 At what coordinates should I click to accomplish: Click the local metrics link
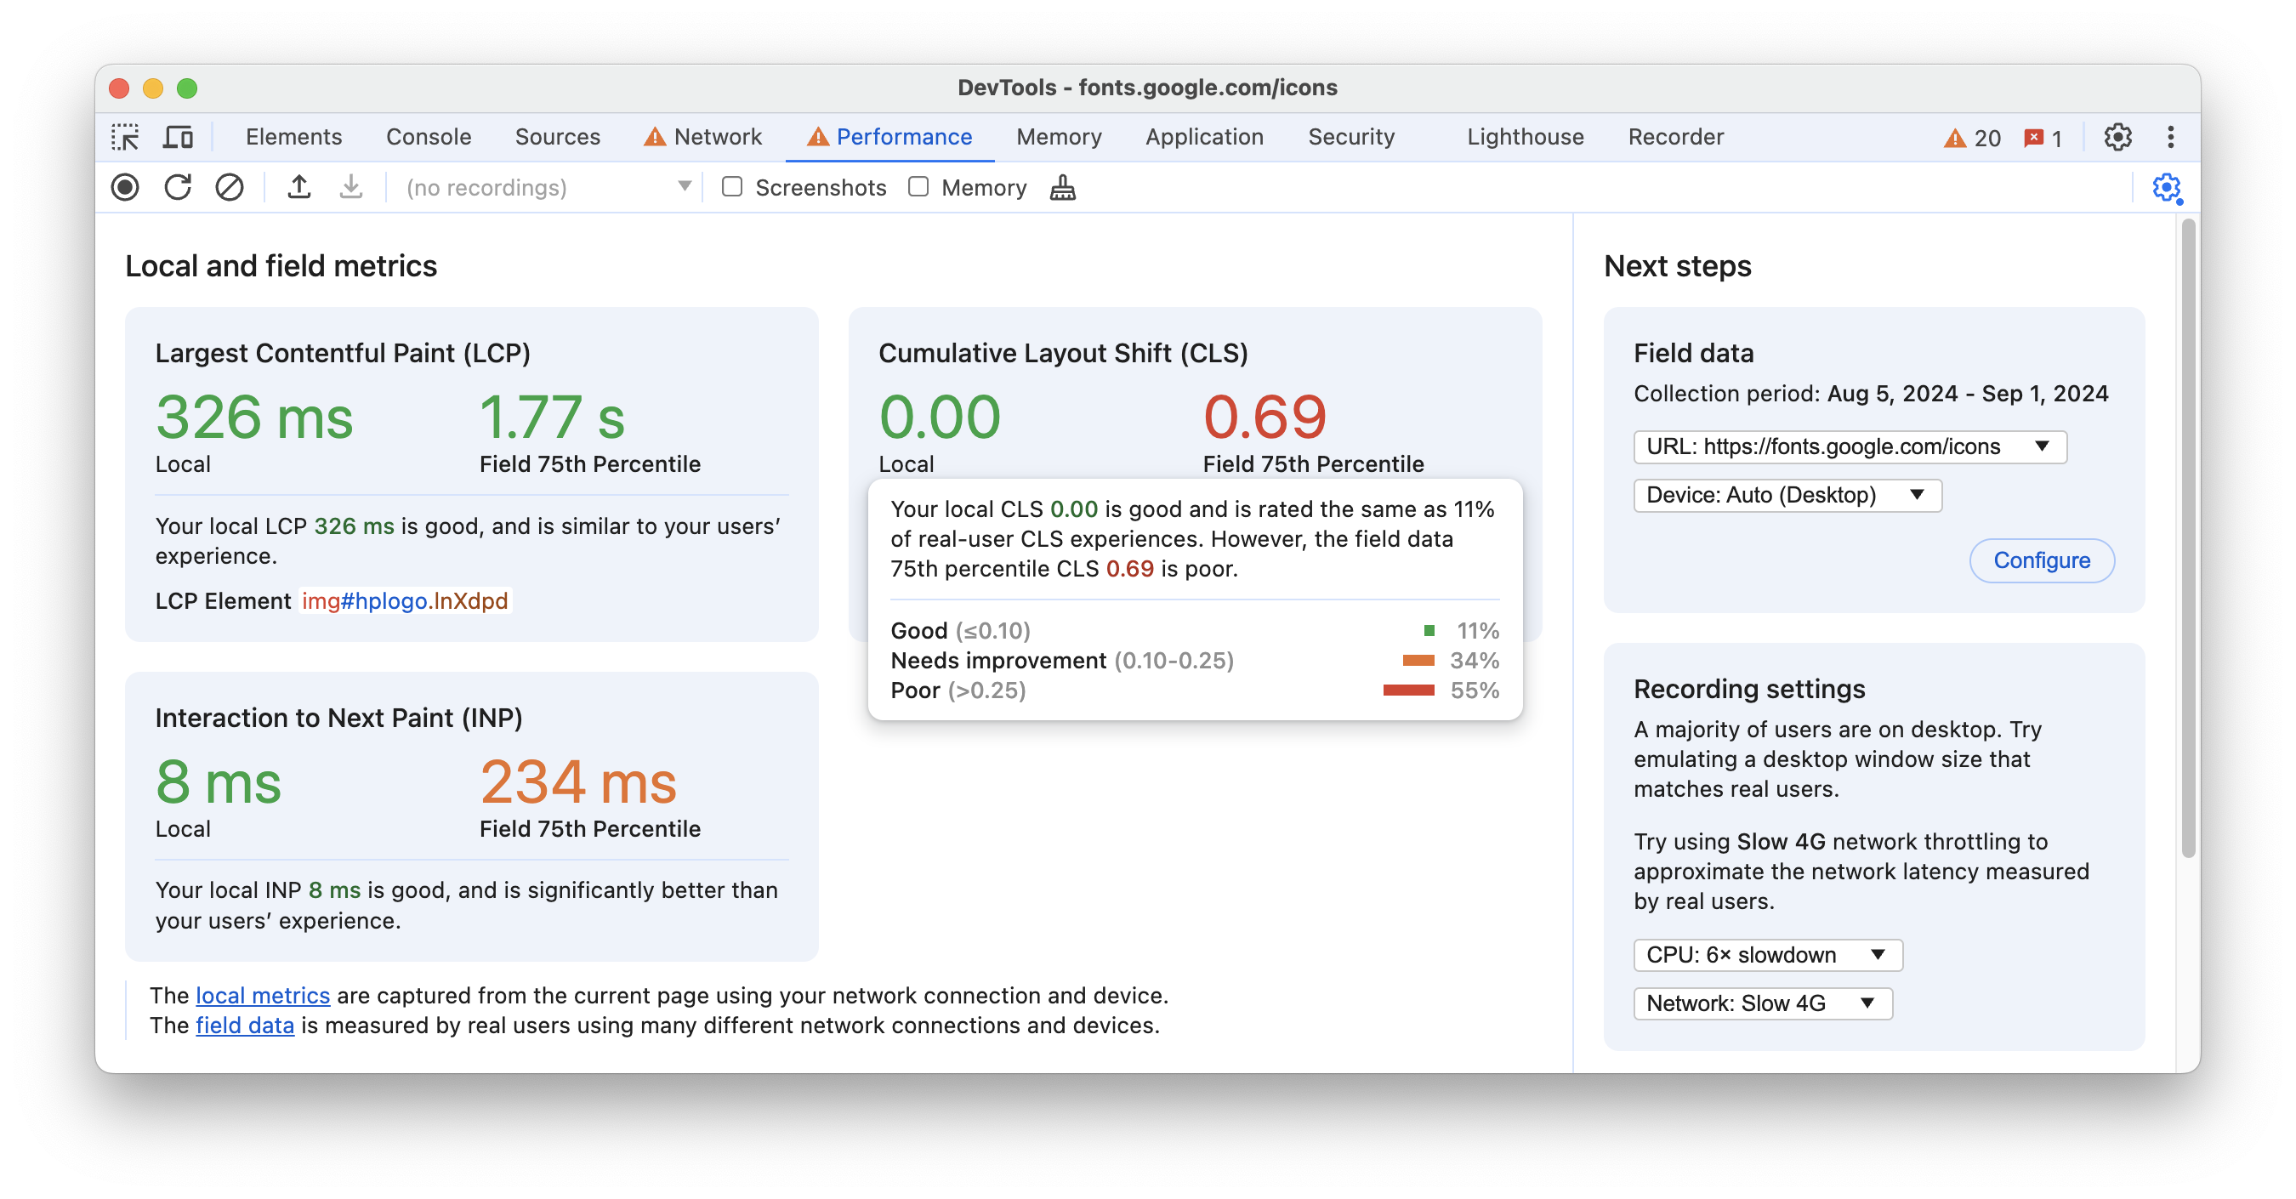(x=263, y=996)
